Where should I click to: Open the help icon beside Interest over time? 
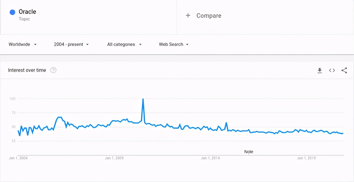[x=53, y=70]
